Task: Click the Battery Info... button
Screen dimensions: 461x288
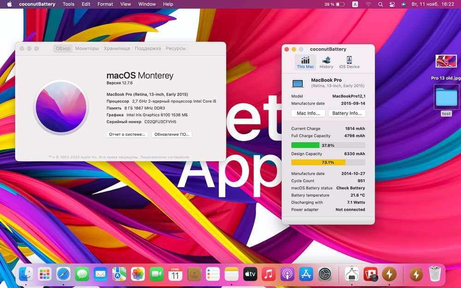Action: coord(347,113)
